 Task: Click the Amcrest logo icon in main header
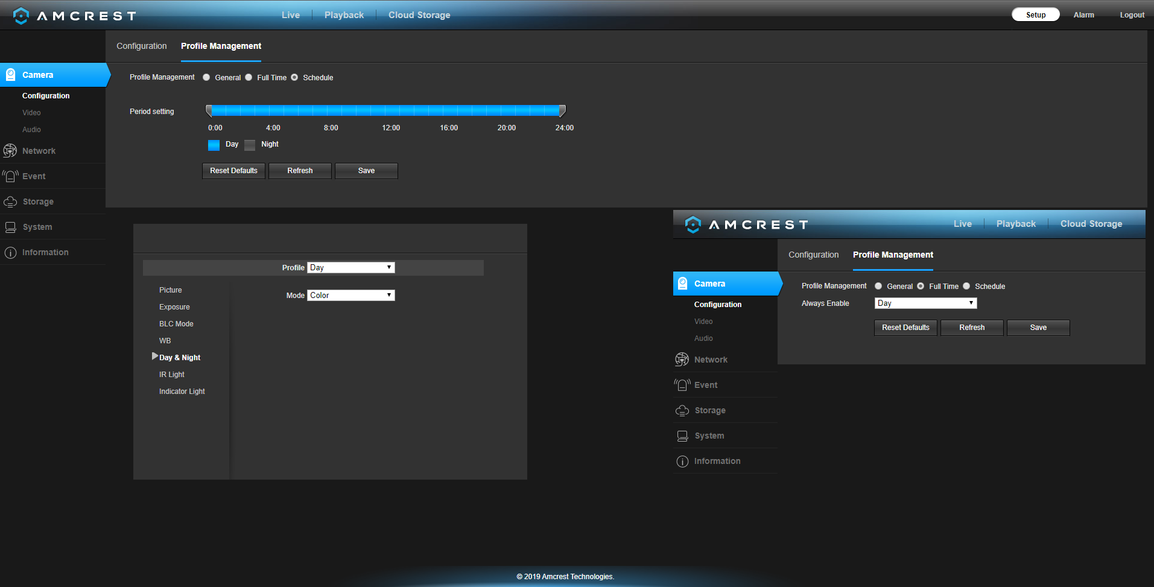[21, 16]
